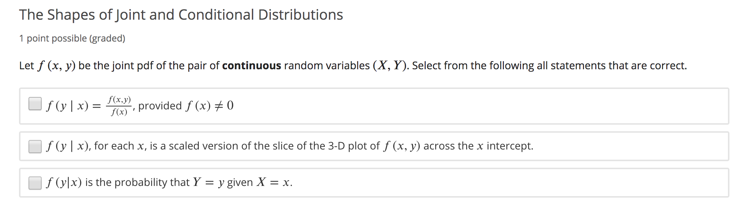
Task: Click the fraction f(x,y)/f(x) in option one
Action: (119, 105)
